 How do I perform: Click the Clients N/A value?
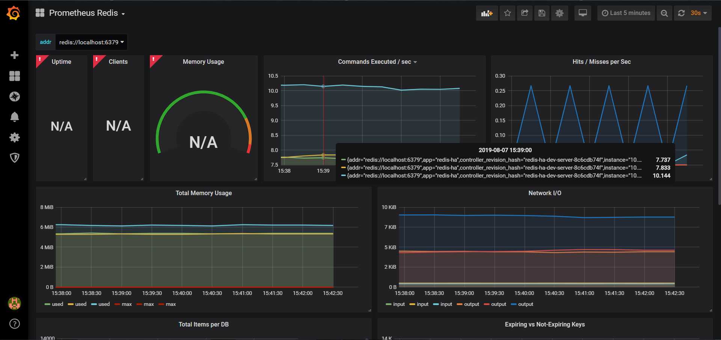(x=118, y=126)
